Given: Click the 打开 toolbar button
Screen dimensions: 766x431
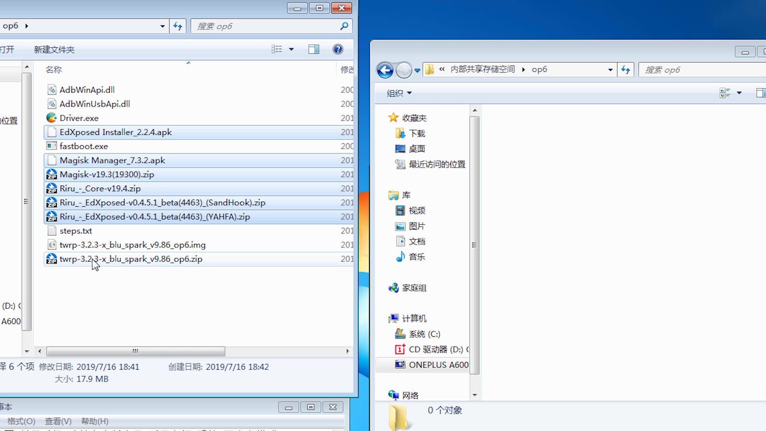Looking at the screenshot, I should [x=7, y=49].
